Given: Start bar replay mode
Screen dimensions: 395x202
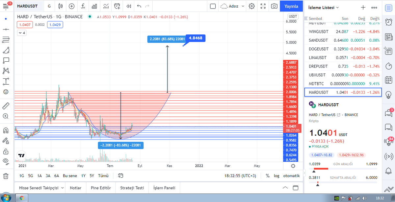Looking at the screenshot, I should point(129,6).
